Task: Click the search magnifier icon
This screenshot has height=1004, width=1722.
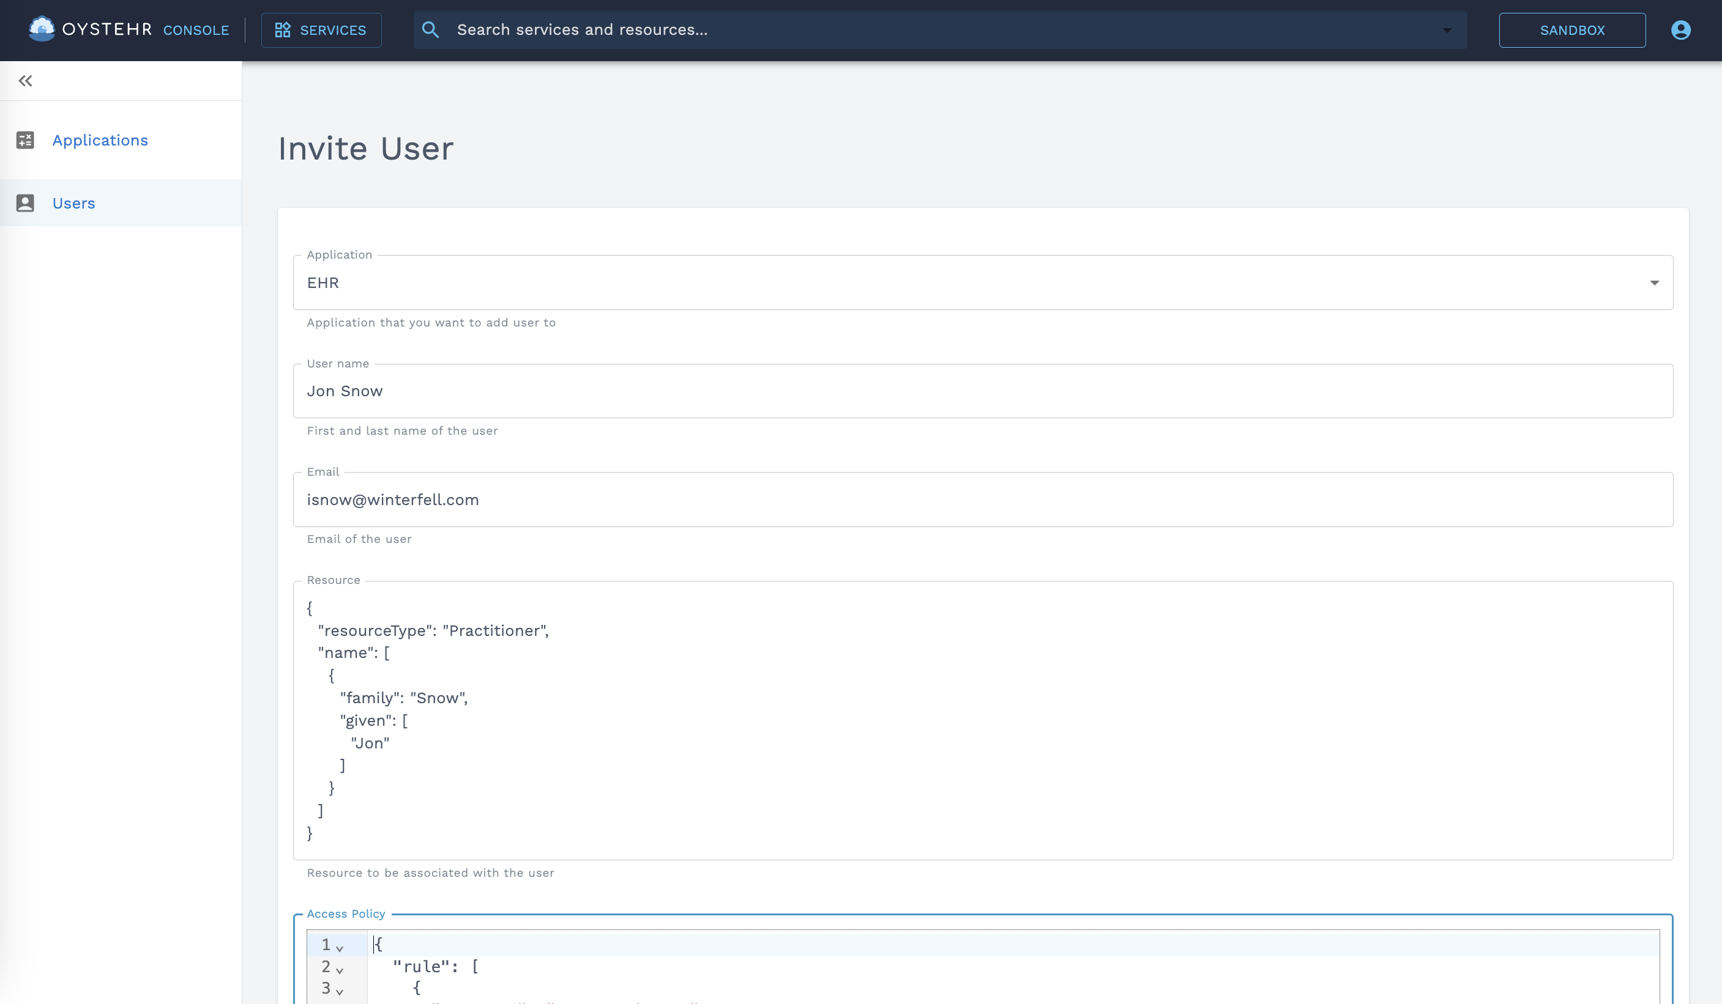Action: (430, 29)
